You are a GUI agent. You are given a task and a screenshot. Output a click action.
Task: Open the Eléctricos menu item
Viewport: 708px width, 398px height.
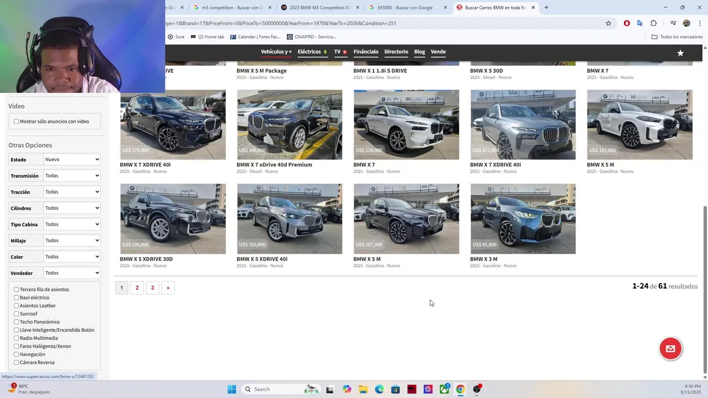(312, 52)
